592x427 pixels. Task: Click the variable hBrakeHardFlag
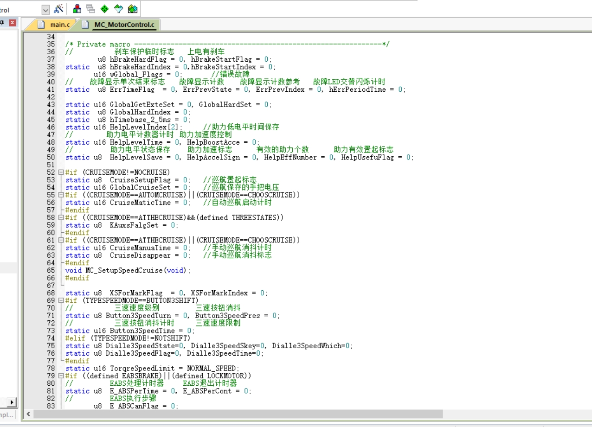(138, 59)
